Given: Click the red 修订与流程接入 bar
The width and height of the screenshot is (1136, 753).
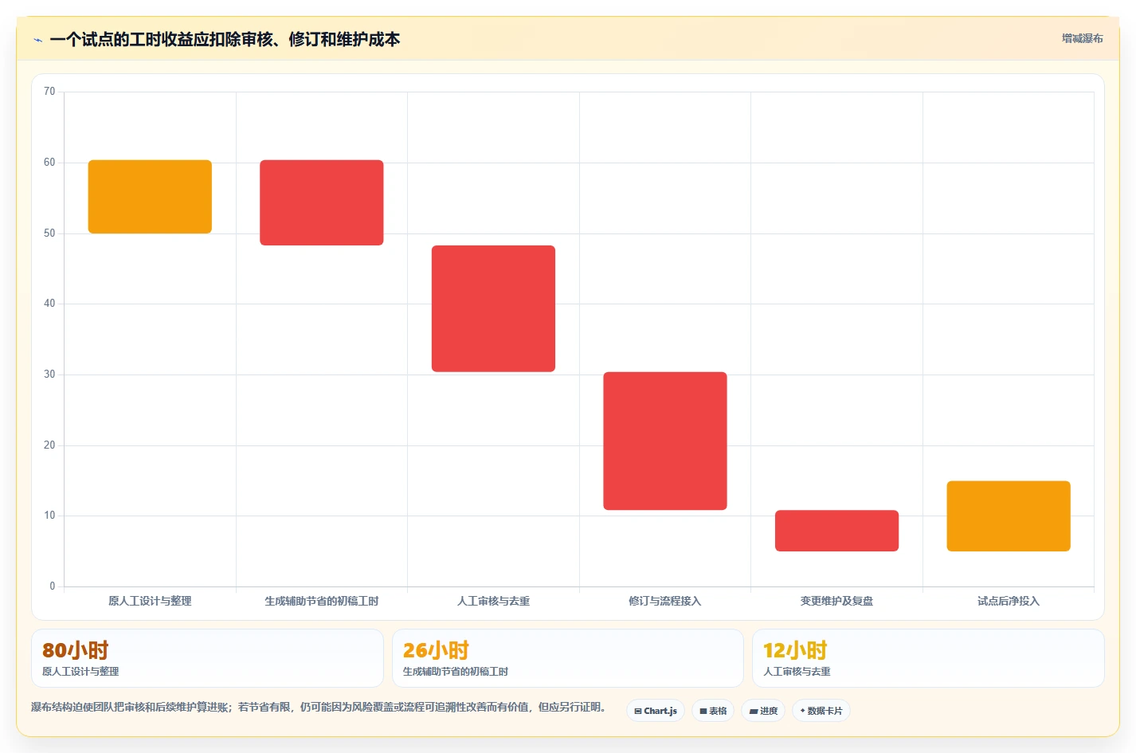Looking at the screenshot, I should pyautogui.click(x=665, y=441).
